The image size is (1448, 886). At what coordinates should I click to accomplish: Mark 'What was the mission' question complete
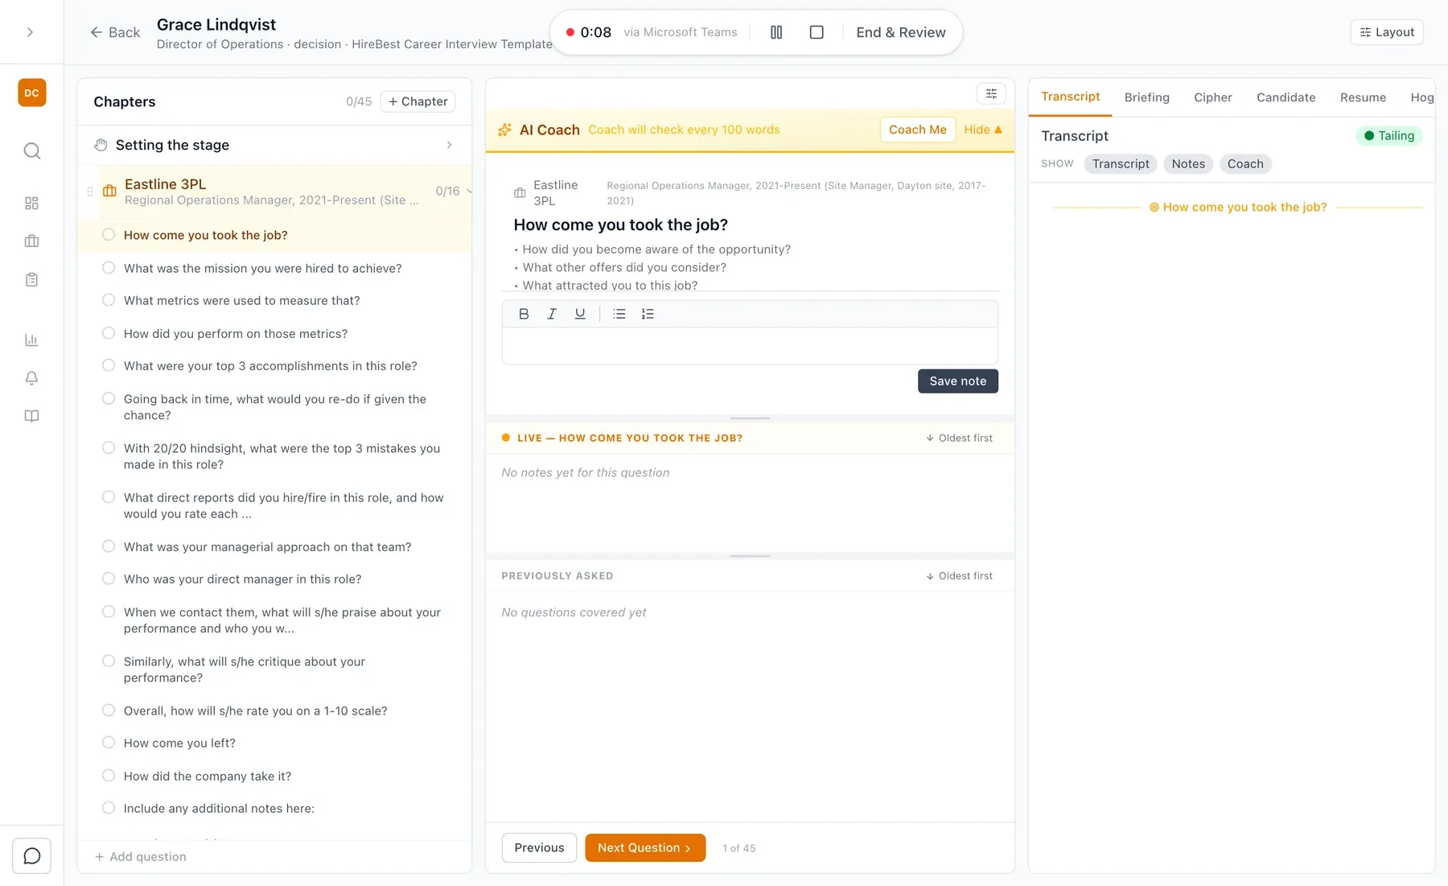pyautogui.click(x=109, y=267)
